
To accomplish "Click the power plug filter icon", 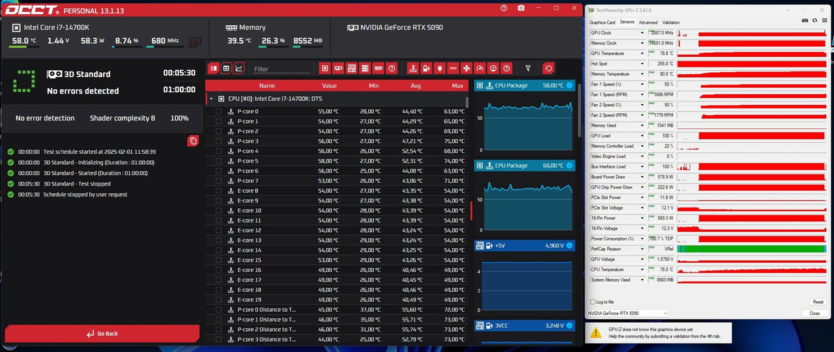I will pyautogui.click(x=439, y=68).
